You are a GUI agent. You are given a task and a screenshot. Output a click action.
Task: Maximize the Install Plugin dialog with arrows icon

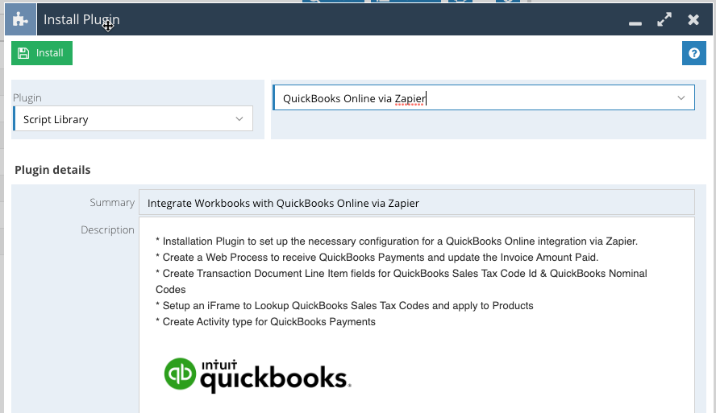coord(664,19)
